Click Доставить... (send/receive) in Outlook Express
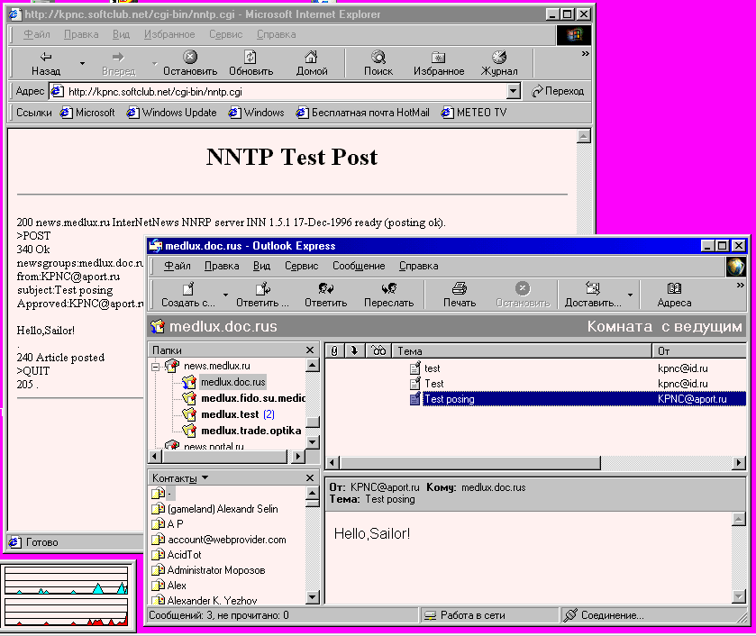The width and height of the screenshot is (756, 636). (x=593, y=295)
